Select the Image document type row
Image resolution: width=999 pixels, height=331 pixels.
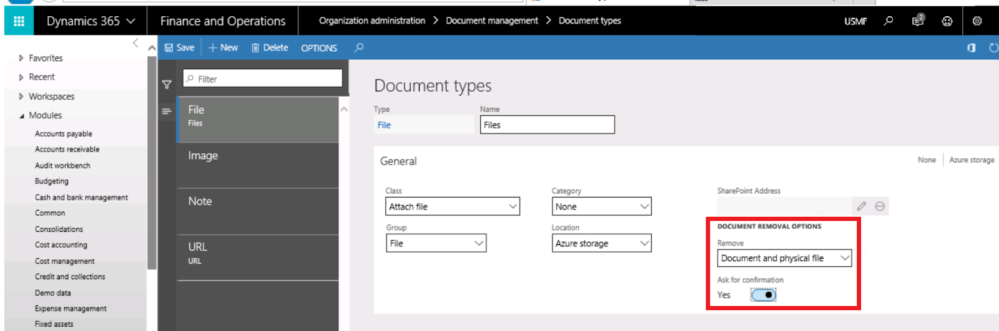click(258, 165)
